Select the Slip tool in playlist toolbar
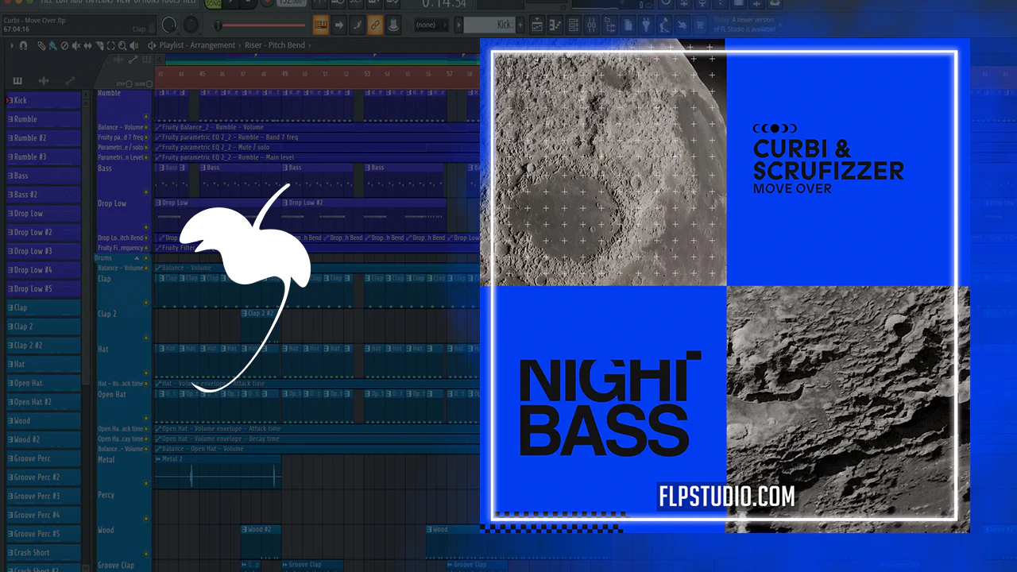Viewport: 1017px width, 572px height. tap(87, 45)
